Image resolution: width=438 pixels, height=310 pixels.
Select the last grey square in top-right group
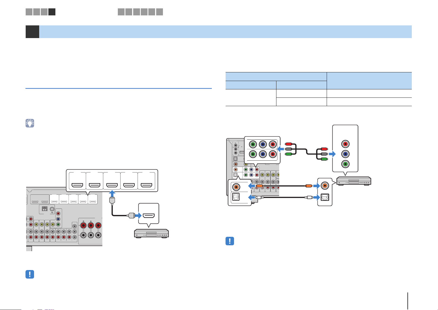pos(159,12)
